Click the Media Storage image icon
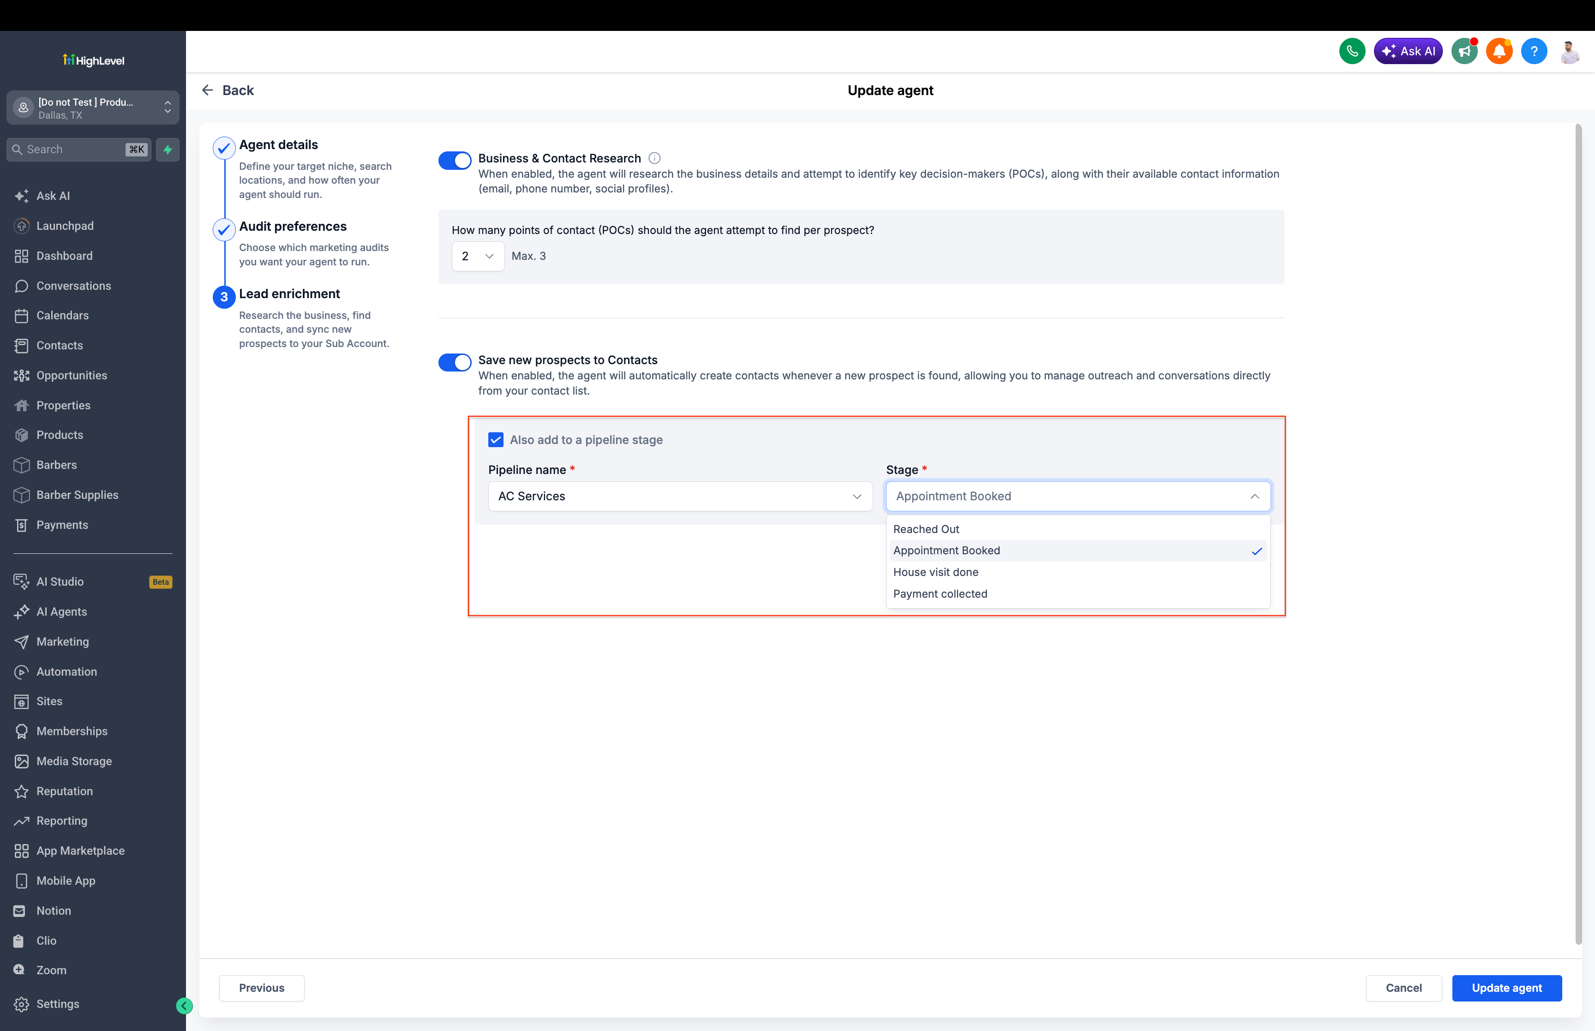 pos(21,761)
